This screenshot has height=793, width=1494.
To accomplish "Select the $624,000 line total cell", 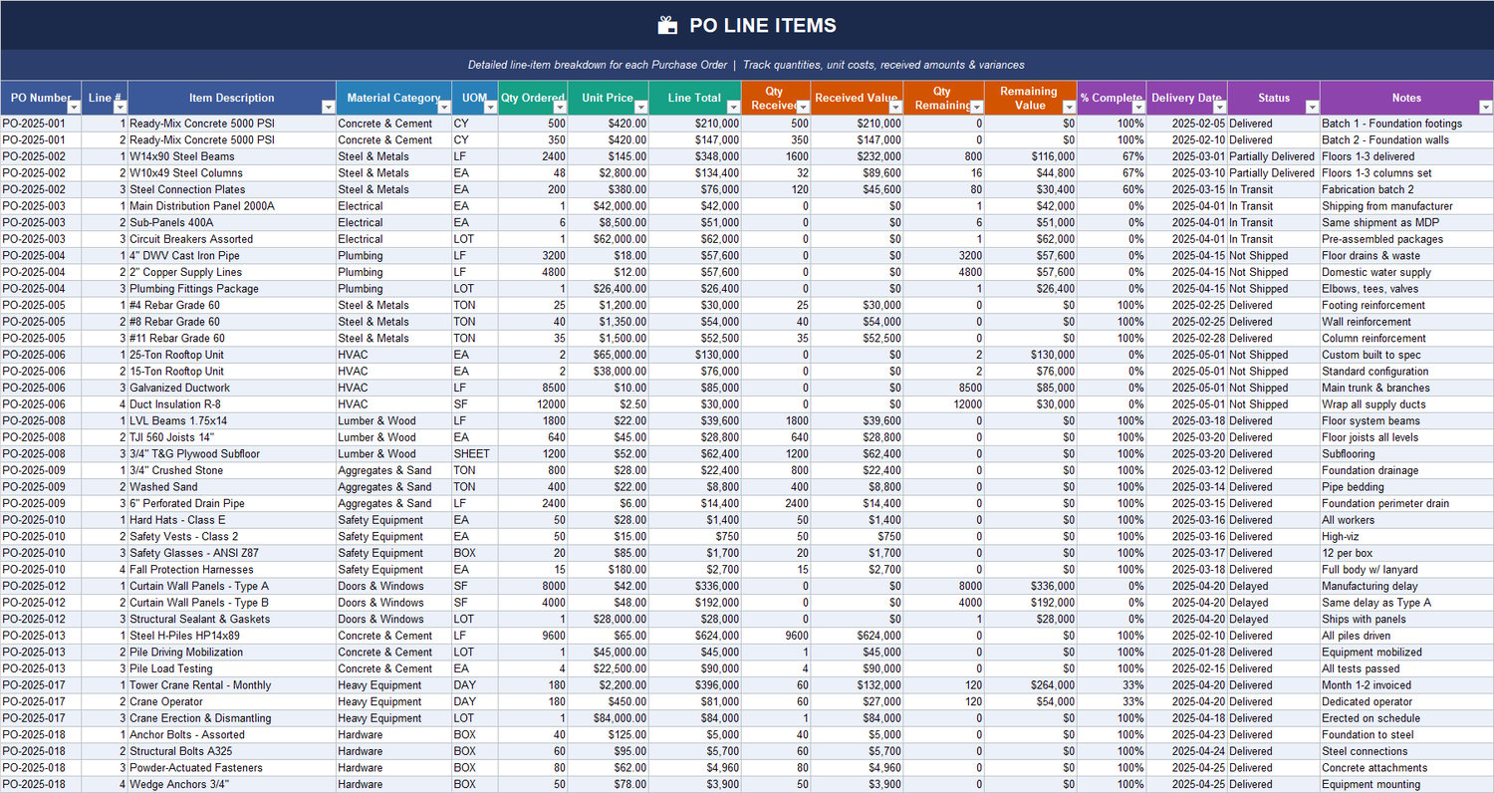I will pos(695,636).
